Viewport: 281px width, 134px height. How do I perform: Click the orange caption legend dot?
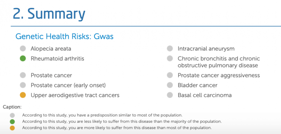tap(12, 128)
